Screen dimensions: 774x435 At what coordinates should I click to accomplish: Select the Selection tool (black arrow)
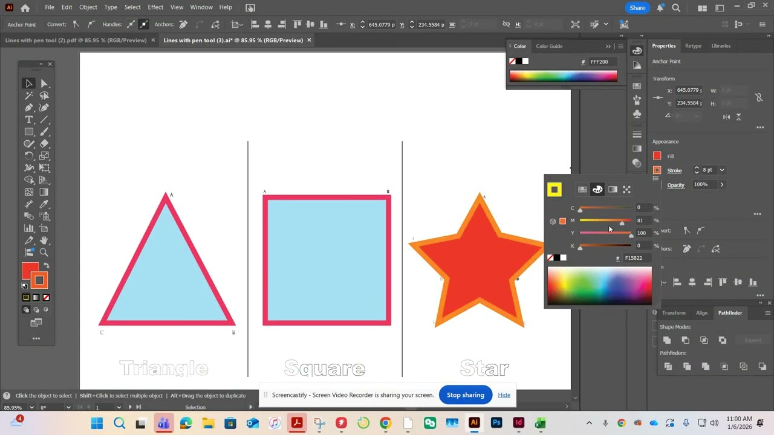point(29,83)
